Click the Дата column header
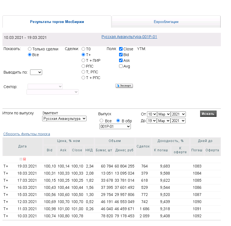This screenshot has width=231, height=226. click(22, 146)
